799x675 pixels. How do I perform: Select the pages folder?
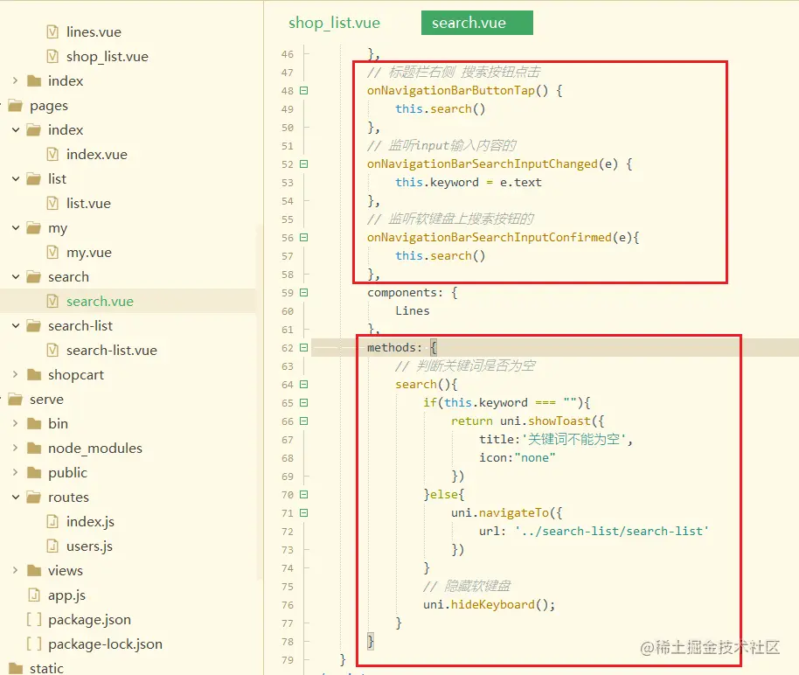coord(48,106)
